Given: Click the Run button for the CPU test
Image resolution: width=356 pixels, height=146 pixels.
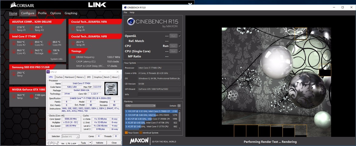Looking at the screenshot, I should coord(174,46).
